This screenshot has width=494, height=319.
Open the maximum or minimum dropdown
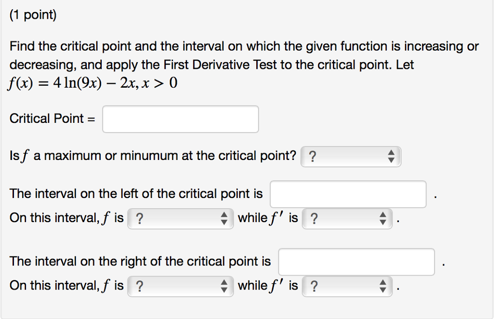[351, 156]
